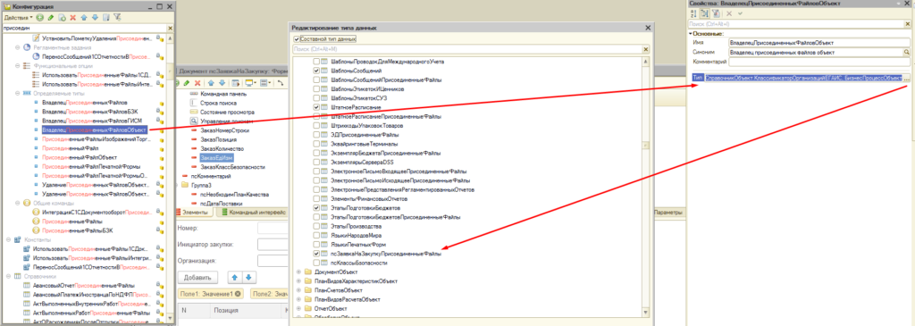Sort properties alphabetically in Свойства toolbar

(693, 13)
